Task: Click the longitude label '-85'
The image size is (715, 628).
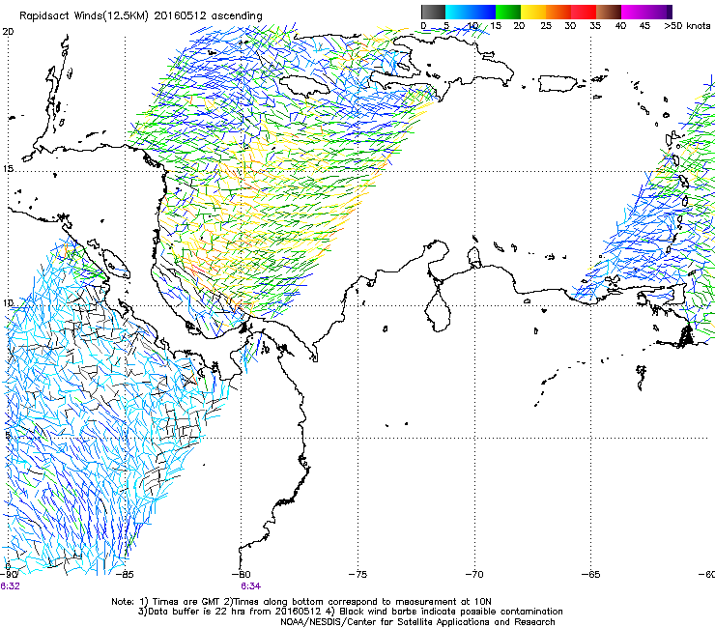Action: (x=125, y=574)
